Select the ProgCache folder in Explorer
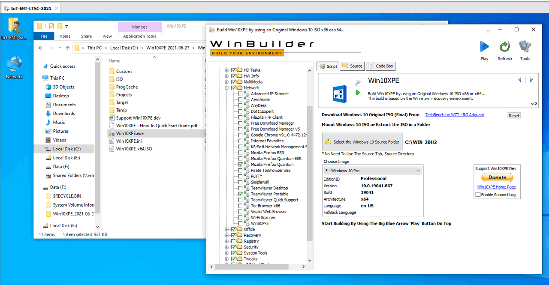The height and width of the screenshot is (285, 549). (127, 87)
